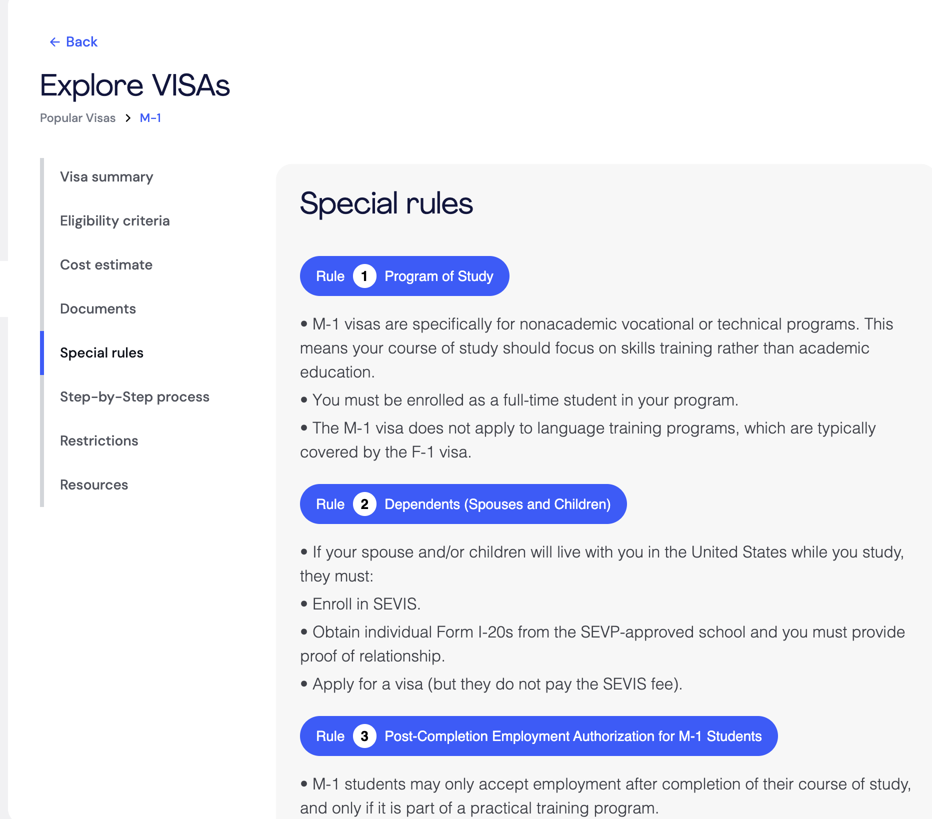Click the Program of Study rule badge
Screen dimensions: 932x819
pyautogui.click(x=404, y=276)
